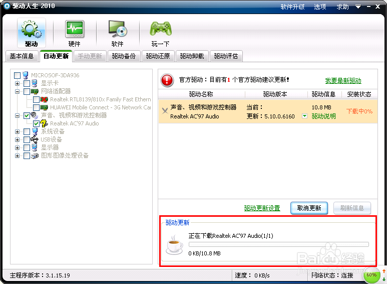Click the 安装状态 column header
Image resolution: width=387 pixels, height=284 pixels.
point(359,94)
